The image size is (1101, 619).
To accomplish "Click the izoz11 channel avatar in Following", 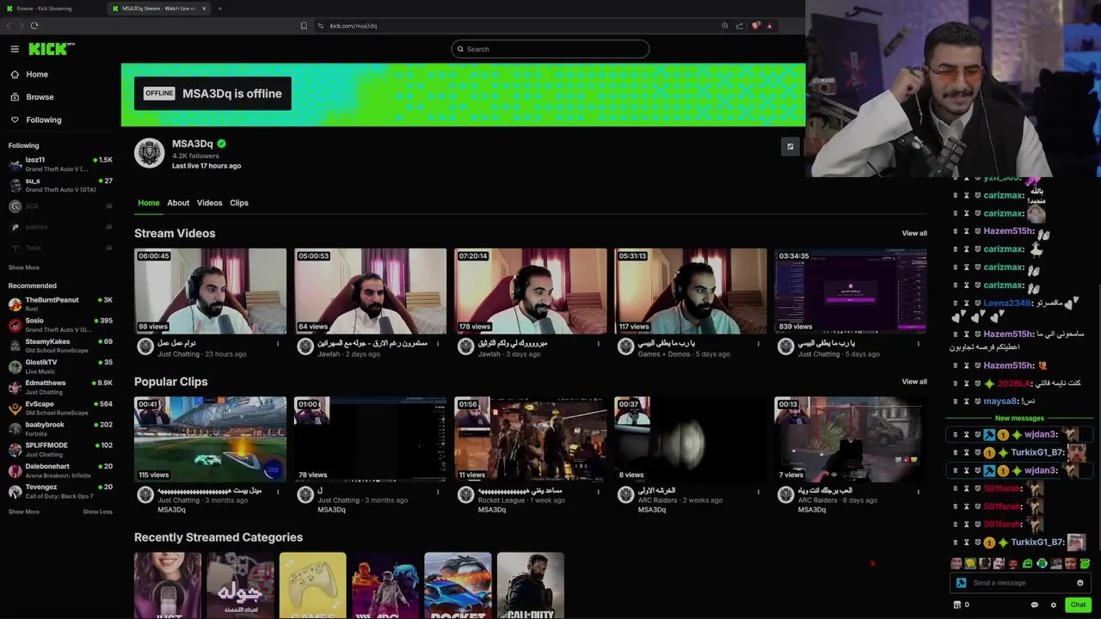I will (x=15, y=164).
